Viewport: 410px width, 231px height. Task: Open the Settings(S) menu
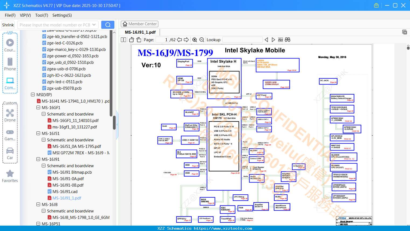point(62,15)
